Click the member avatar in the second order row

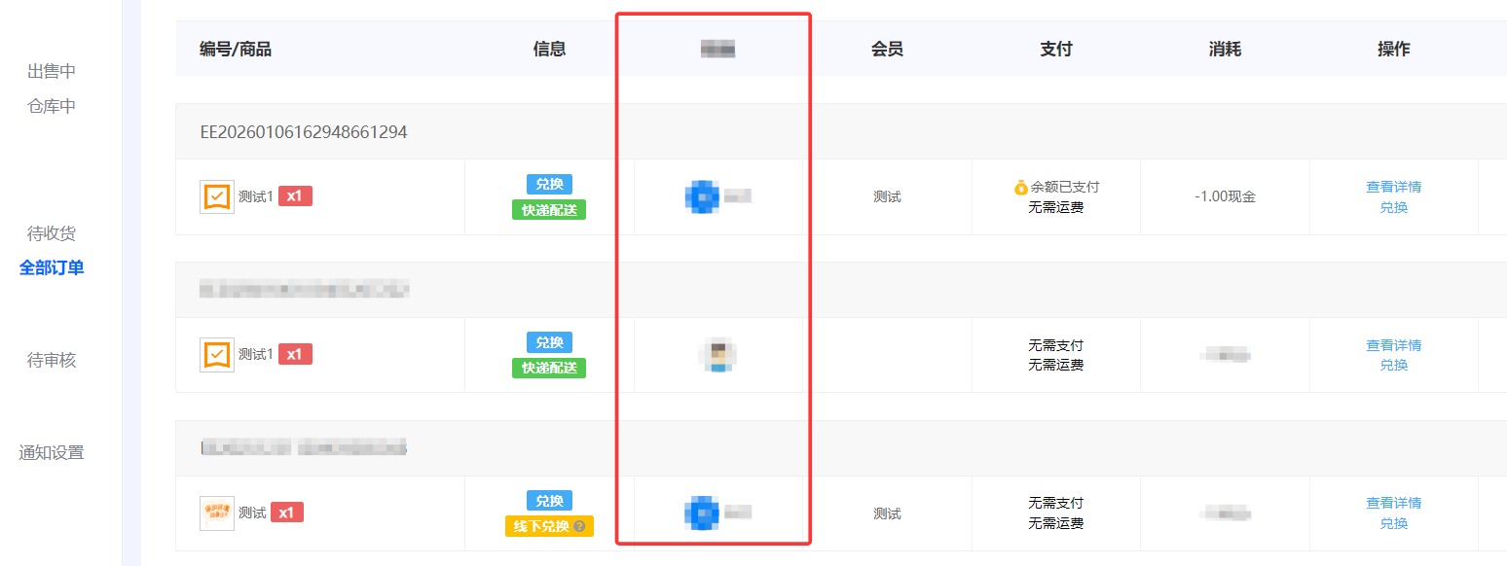click(x=716, y=354)
